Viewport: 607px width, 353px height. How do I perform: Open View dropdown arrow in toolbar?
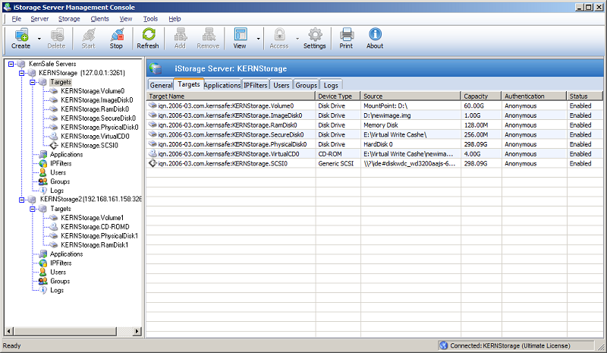[x=258, y=39]
